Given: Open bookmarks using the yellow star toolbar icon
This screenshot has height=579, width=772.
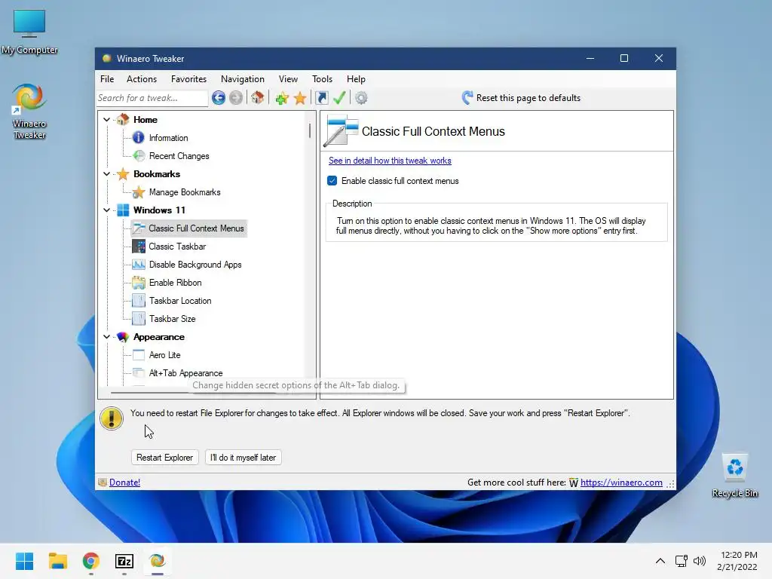Looking at the screenshot, I should point(300,99).
